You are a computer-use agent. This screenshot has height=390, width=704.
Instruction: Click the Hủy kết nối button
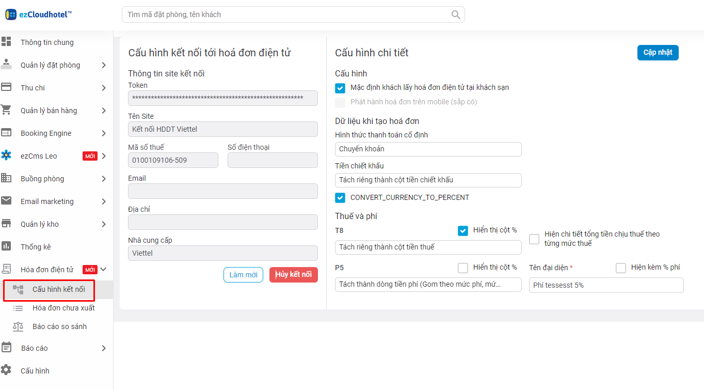(x=293, y=275)
